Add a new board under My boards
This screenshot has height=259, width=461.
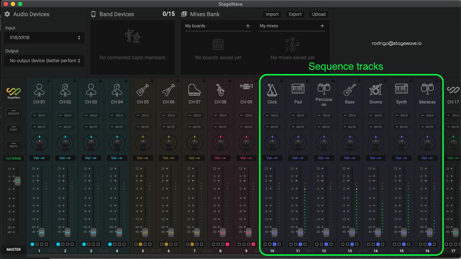point(248,26)
